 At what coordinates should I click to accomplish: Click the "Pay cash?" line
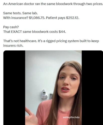click(11, 27)
